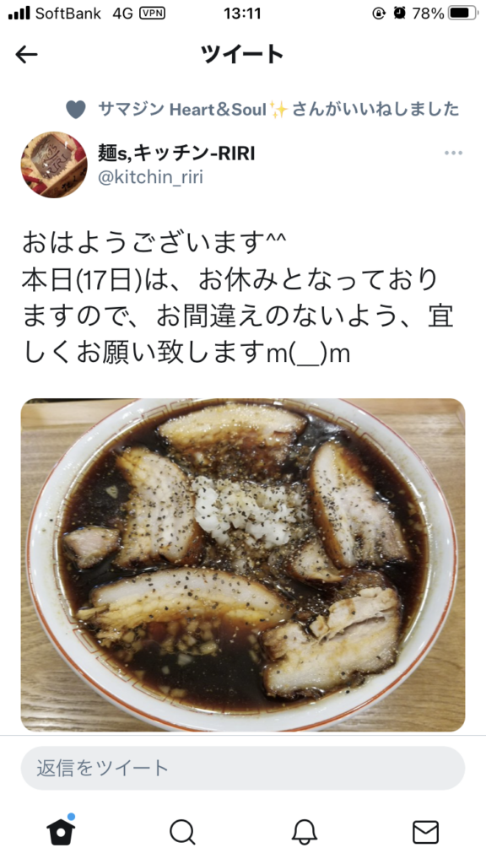Tap the heart icon by the like notice

75,109
